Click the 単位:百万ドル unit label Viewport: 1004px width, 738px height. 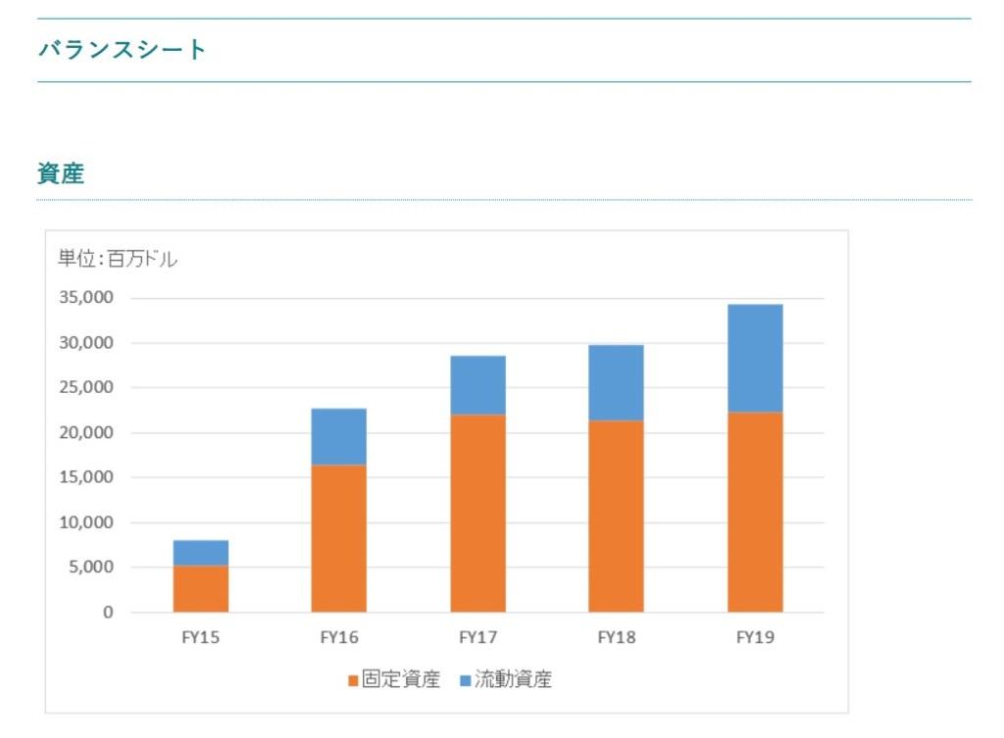click(x=118, y=259)
